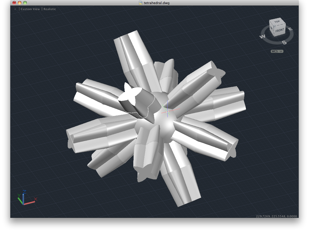
Task: Zoom the window with green button
Action: [x=25, y=3]
